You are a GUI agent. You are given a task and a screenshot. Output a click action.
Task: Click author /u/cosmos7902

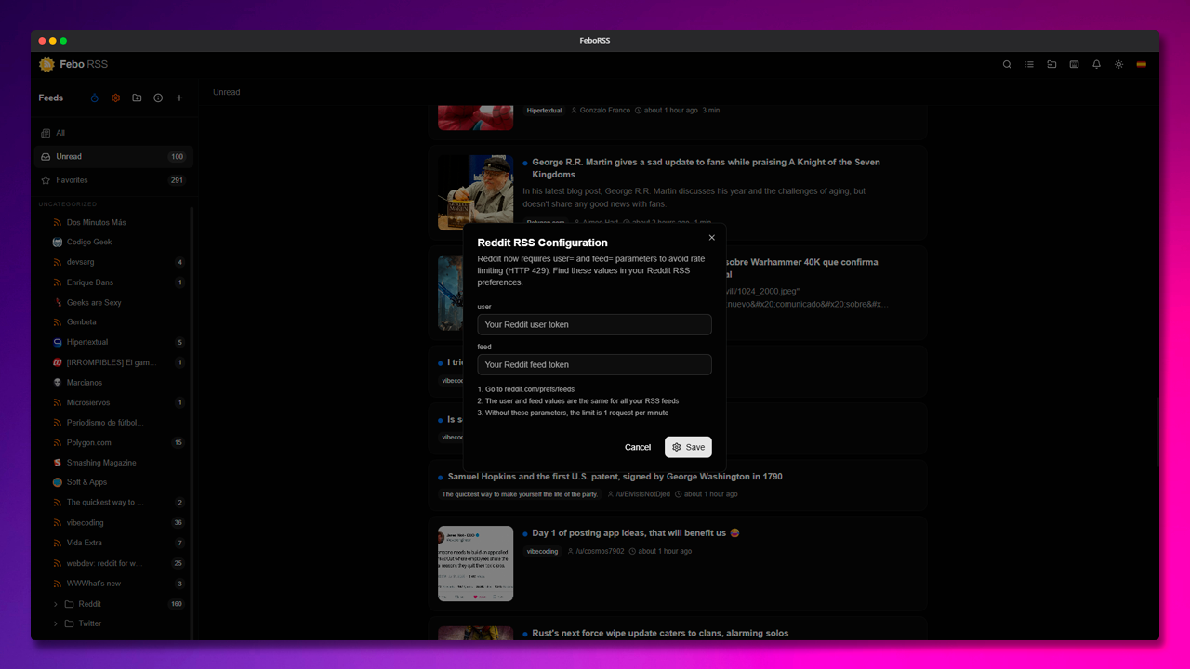(x=600, y=551)
